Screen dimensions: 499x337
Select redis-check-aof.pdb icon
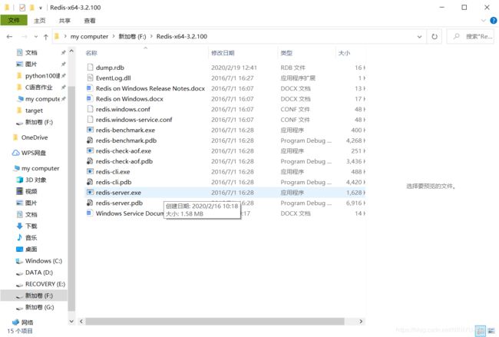(x=90, y=161)
